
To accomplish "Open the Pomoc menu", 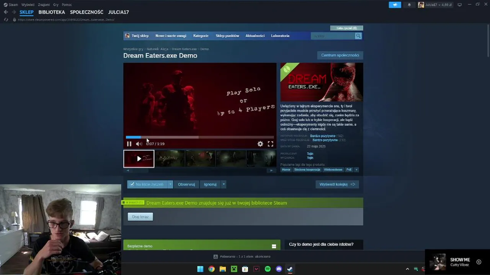I will click(67, 5).
